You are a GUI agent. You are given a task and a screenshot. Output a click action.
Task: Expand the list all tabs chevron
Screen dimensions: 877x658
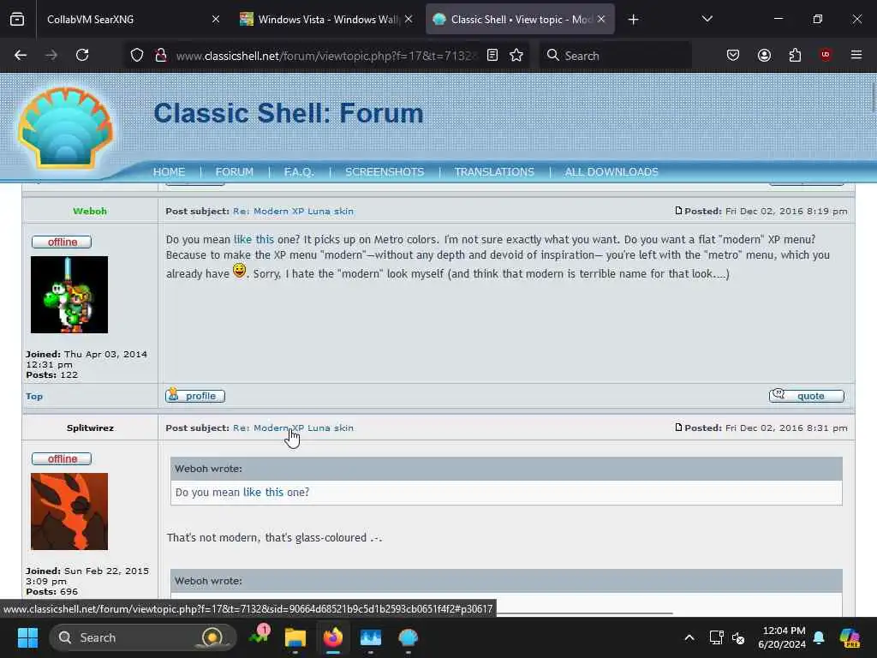[707, 19]
